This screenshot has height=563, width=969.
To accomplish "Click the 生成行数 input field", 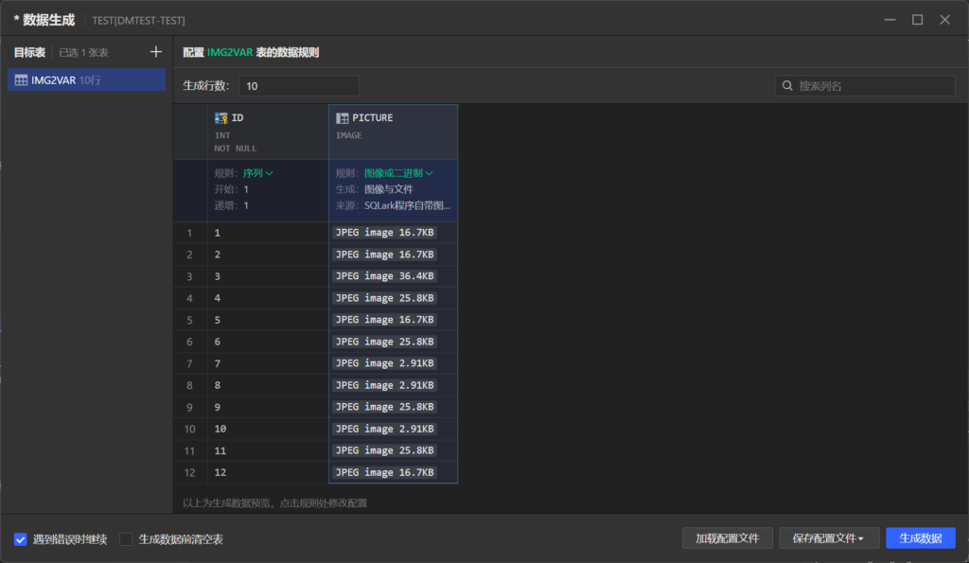I will click(298, 86).
